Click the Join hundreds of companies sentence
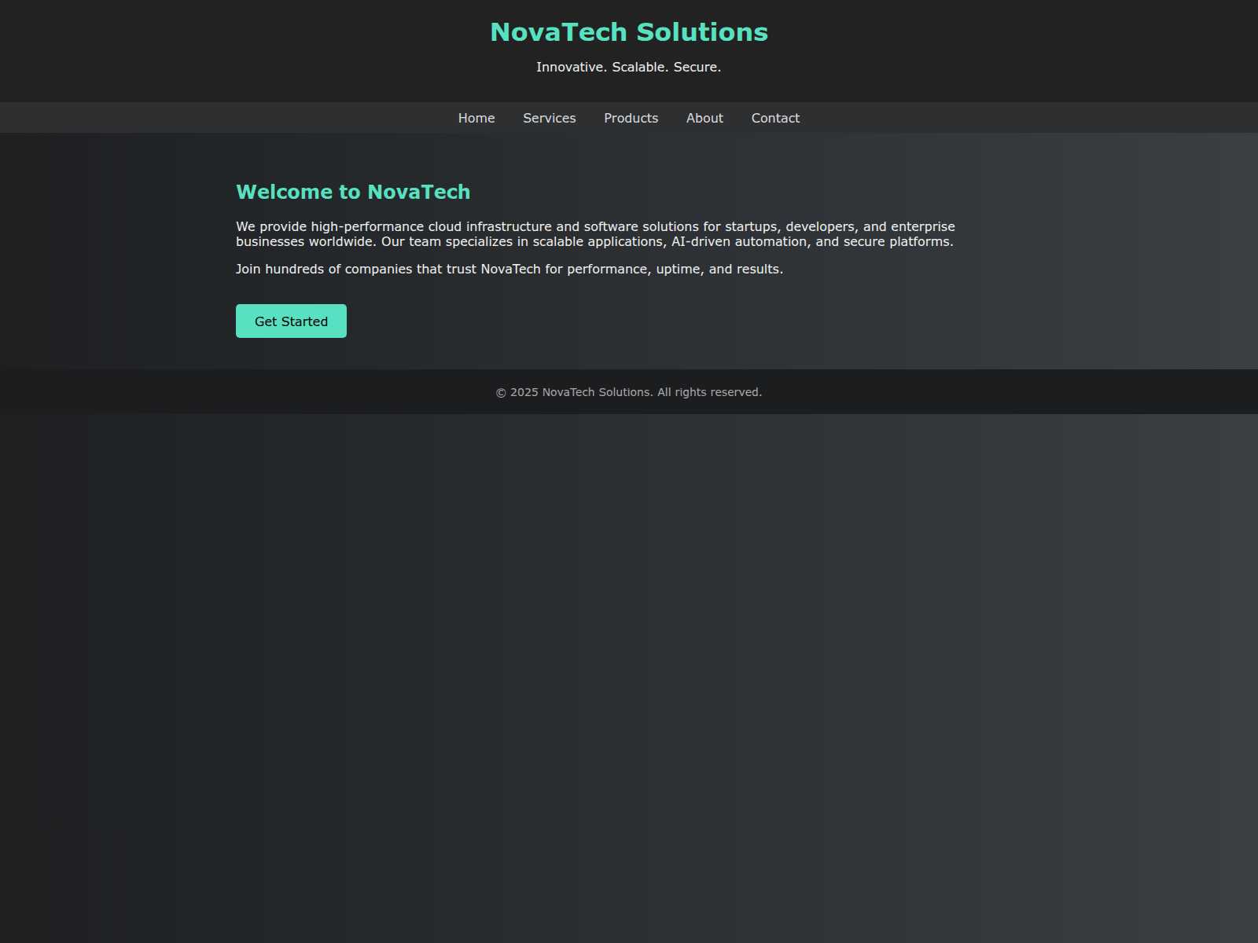This screenshot has height=943, width=1258. coord(509,270)
